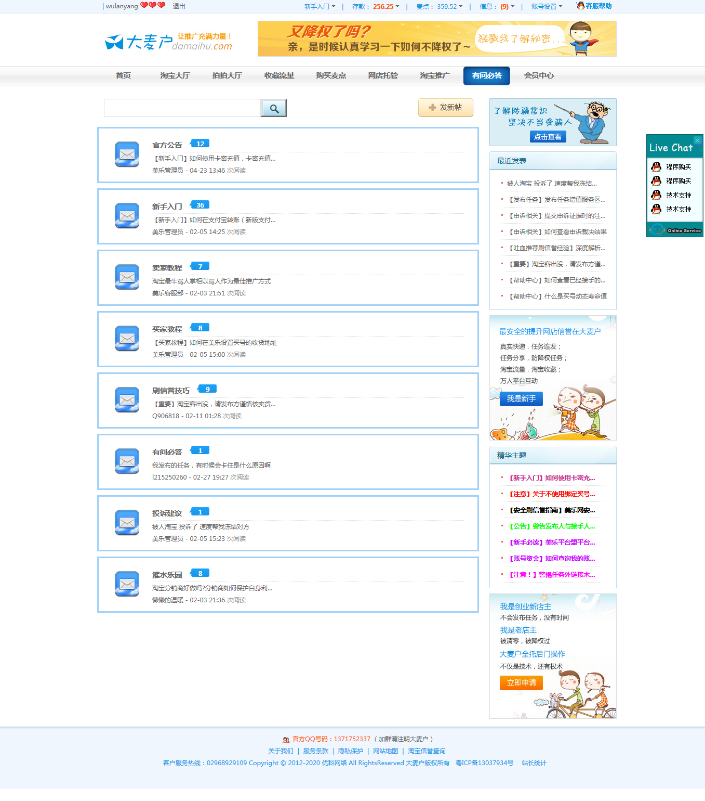Open post 我发布的任务，有时候会卡住是什么原因啊
The height and width of the screenshot is (801, 705).
(211, 466)
